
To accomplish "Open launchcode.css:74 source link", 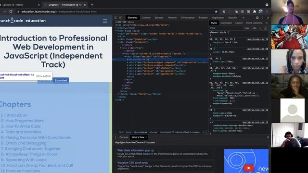I will coord(257,39).
